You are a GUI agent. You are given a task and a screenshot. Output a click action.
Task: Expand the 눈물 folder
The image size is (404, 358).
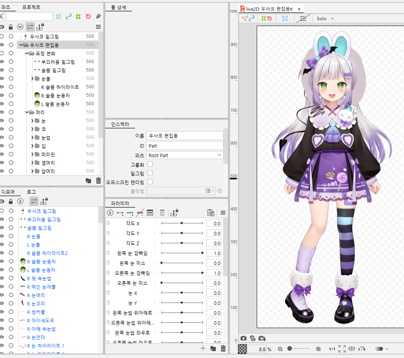tap(33, 78)
